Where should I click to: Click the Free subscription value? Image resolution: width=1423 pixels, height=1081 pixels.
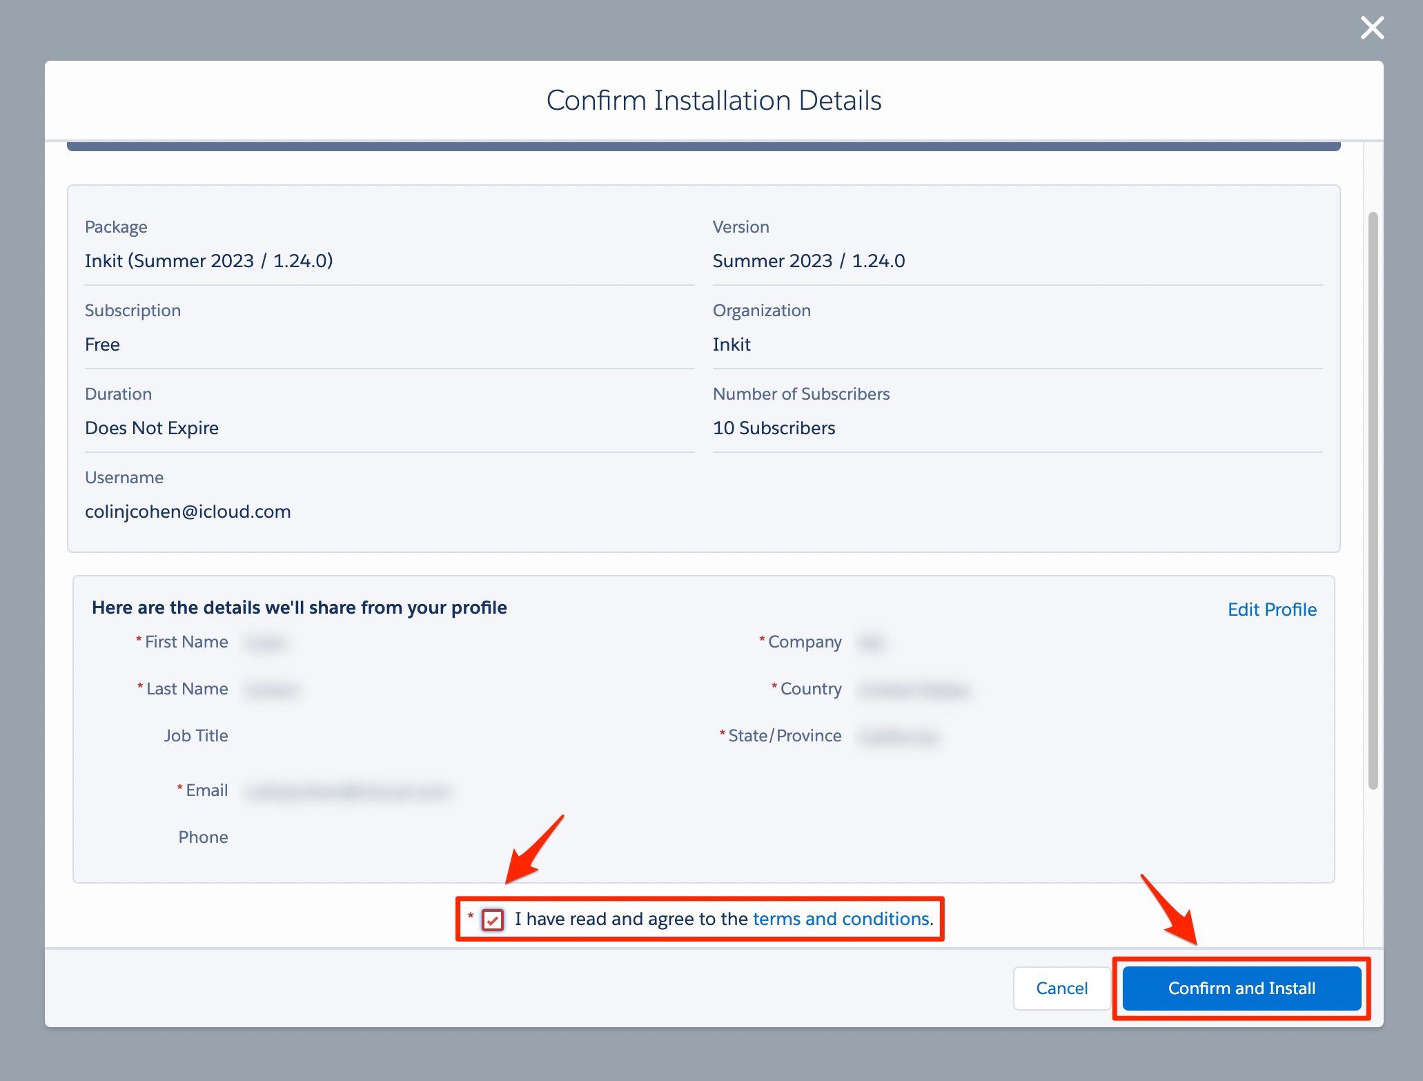102,344
